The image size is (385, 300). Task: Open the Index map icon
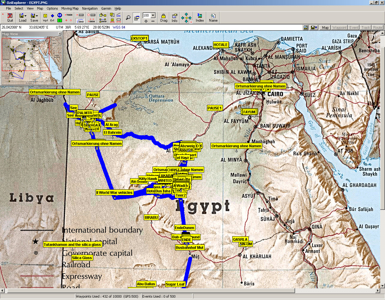[x=200, y=18]
